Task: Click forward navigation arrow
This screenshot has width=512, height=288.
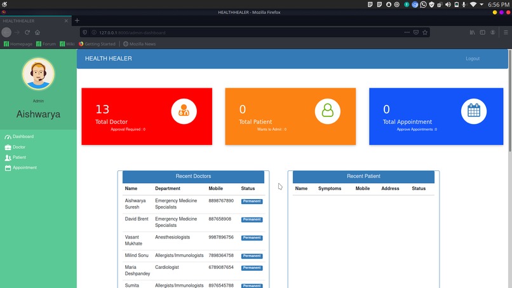Action: 17,32
